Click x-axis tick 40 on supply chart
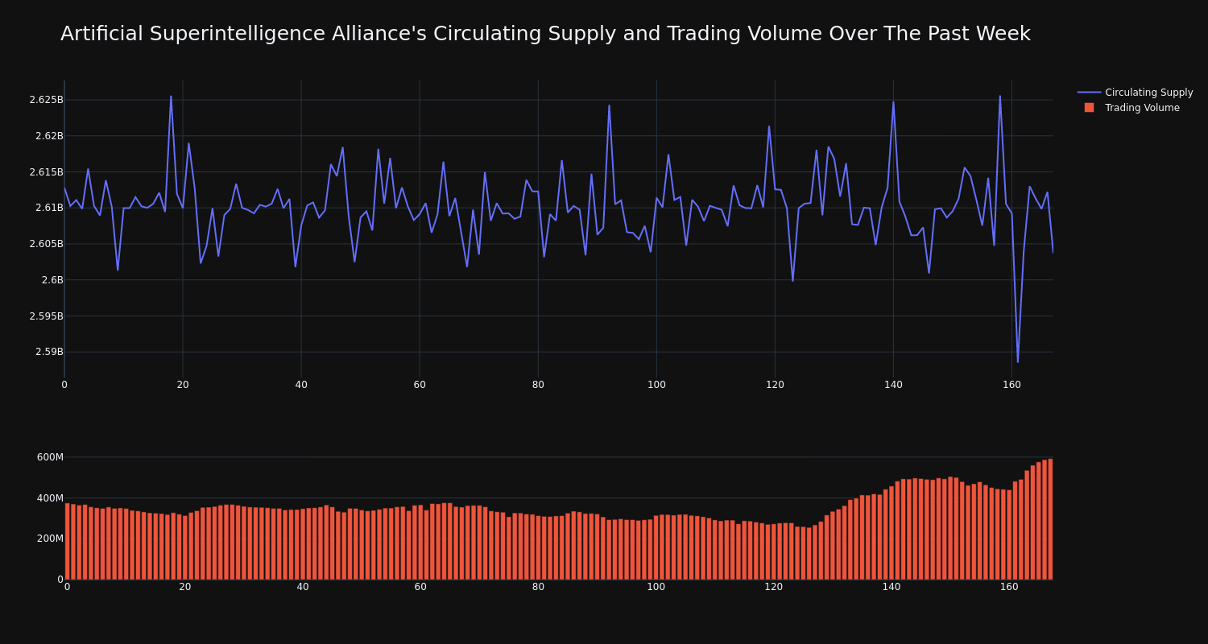1208x644 pixels. (301, 385)
